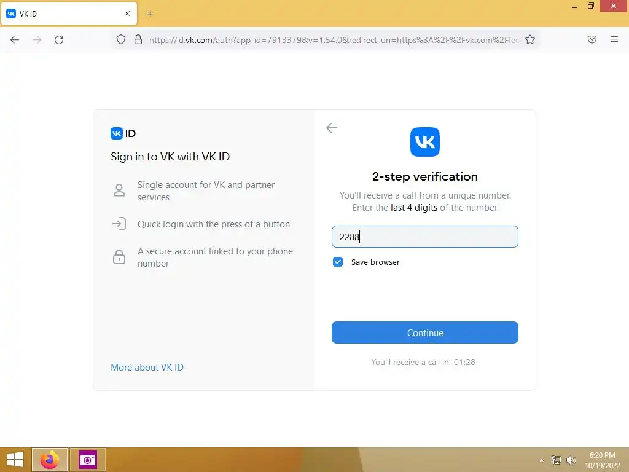Image resolution: width=629 pixels, height=472 pixels.
Task: Open the camera app in the taskbar
Action: point(88,460)
